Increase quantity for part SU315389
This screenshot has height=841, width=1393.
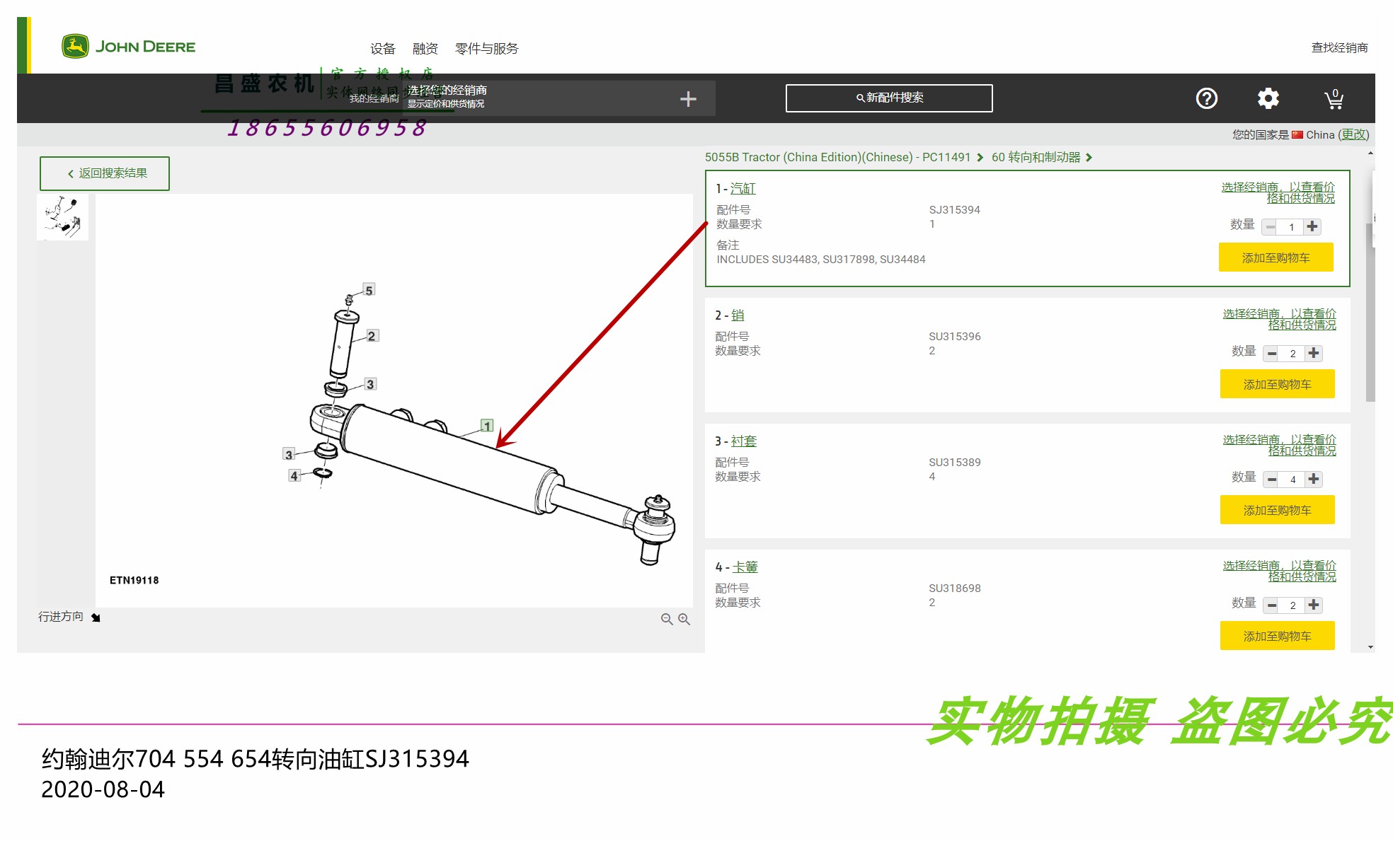1314,479
